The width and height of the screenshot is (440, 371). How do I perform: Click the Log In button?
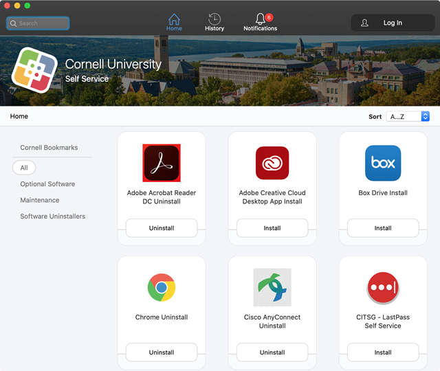pos(393,23)
